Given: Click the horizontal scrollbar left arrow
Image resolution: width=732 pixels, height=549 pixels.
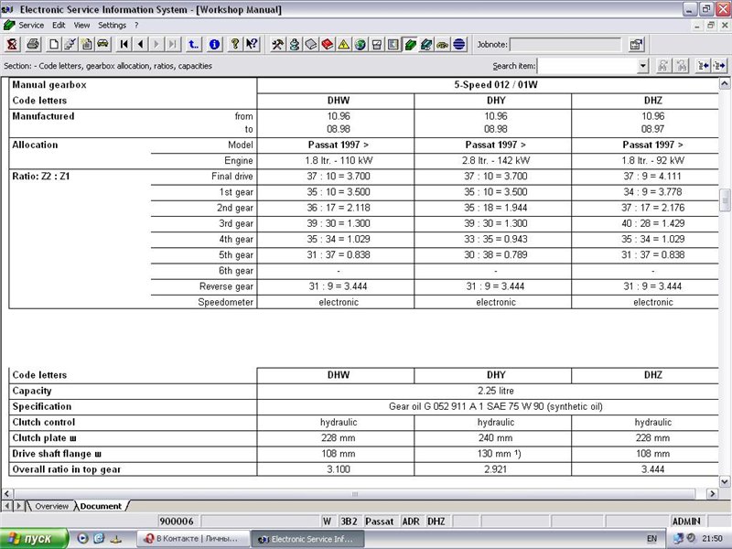Looking at the screenshot, I should point(7,493).
